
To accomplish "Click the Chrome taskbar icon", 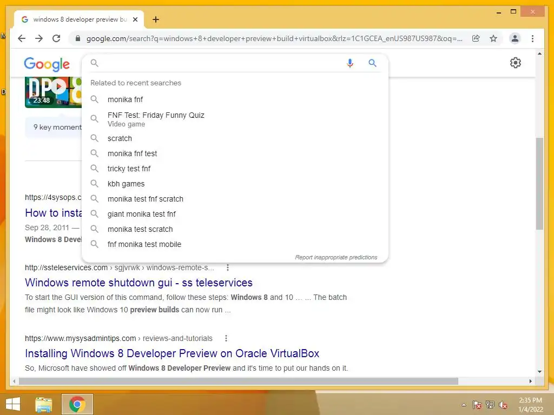I will (77, 404).
